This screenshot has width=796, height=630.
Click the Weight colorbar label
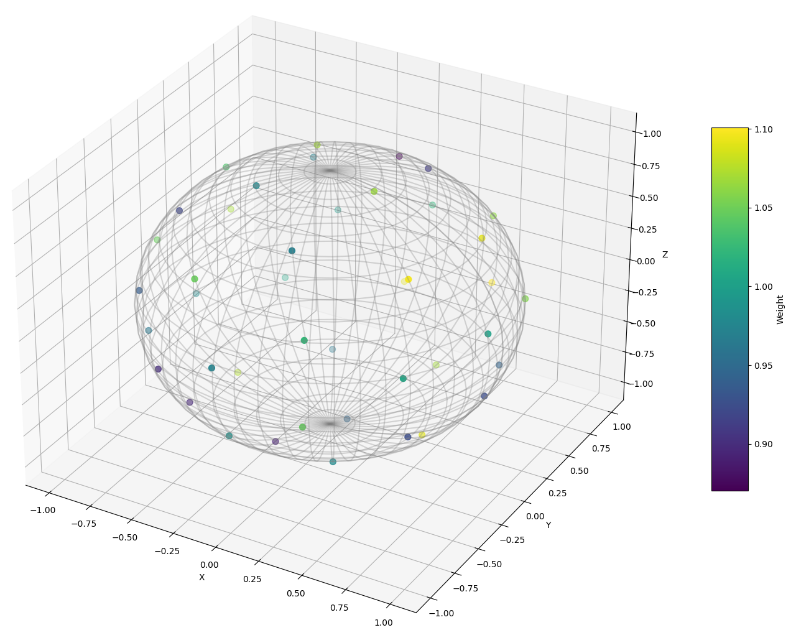pos(780,310)
